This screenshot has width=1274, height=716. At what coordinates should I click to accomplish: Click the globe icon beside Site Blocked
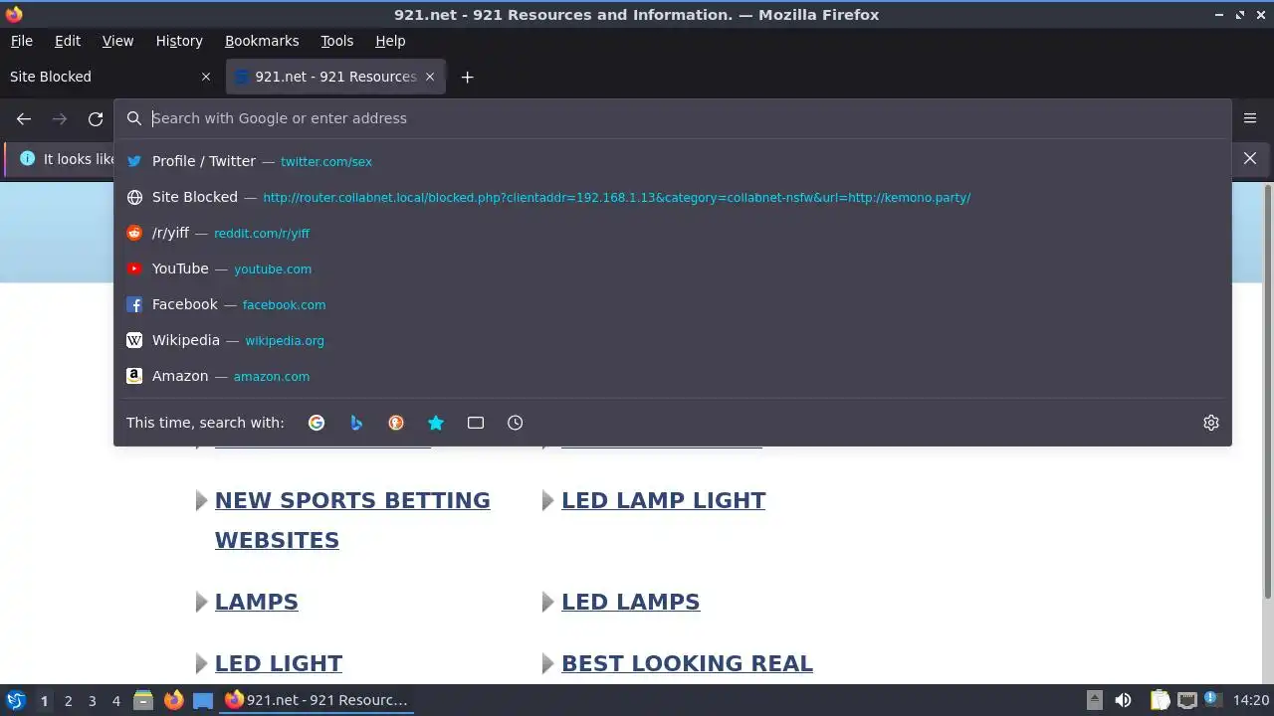coord(134,197)
